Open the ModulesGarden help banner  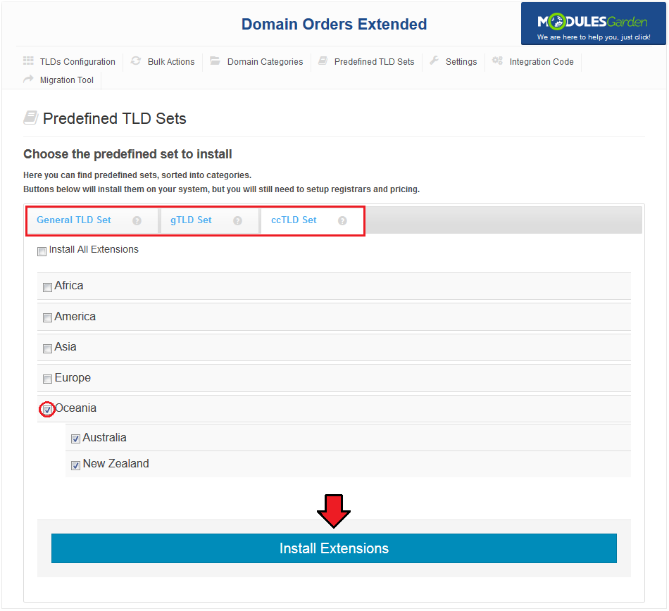(593, 24)
